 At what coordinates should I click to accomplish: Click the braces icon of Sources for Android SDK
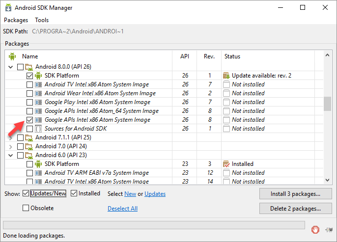click(38, 129)
